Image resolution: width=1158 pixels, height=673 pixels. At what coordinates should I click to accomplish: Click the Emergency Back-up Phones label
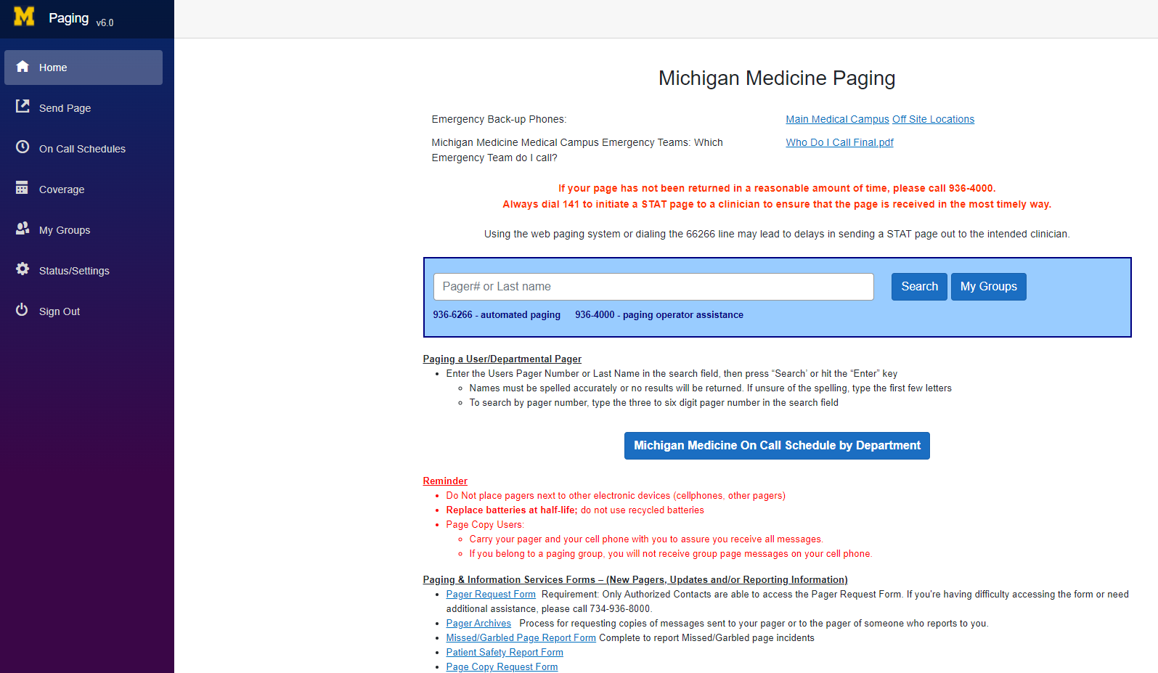pyautogui.click(x=499, y=119)
